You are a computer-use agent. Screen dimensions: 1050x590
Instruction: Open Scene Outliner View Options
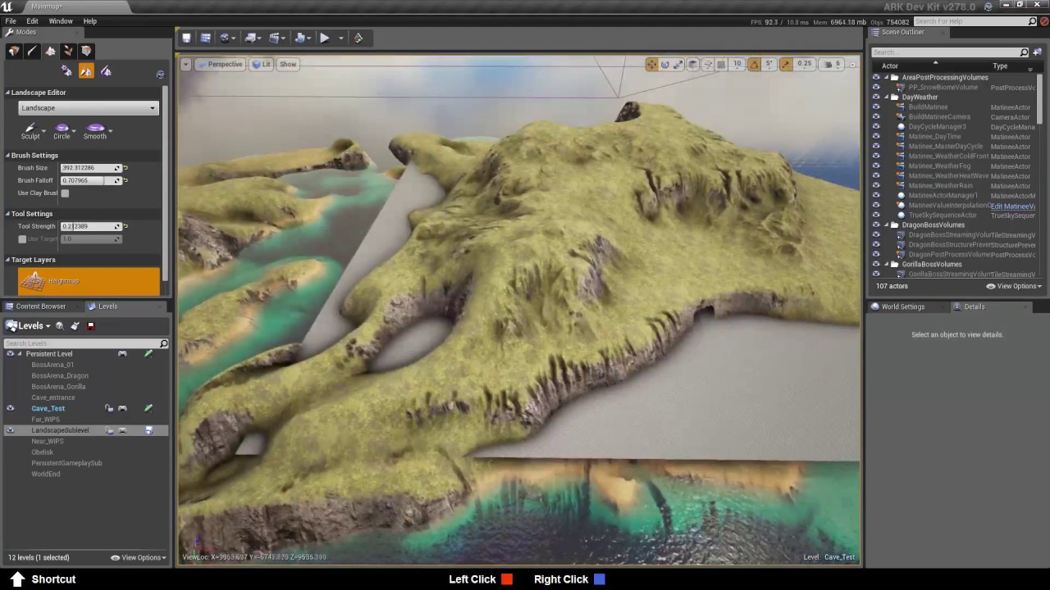[x=1014, y=286]
